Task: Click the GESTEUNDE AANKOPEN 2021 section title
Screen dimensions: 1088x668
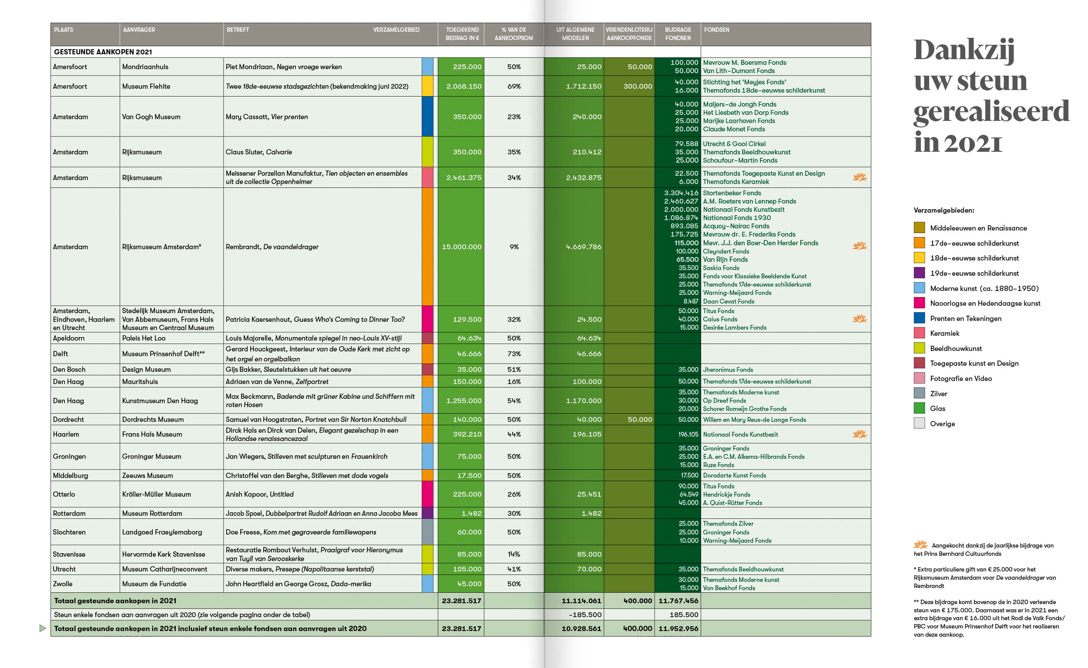Action: [x=103, y=52]
